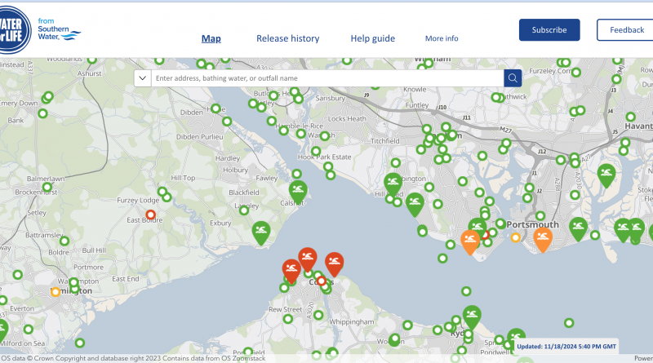The height and width of the screenshot is (363, 653).
Task: Expand the search bar dropdown chevron
Action: click(x=142, y=78)
